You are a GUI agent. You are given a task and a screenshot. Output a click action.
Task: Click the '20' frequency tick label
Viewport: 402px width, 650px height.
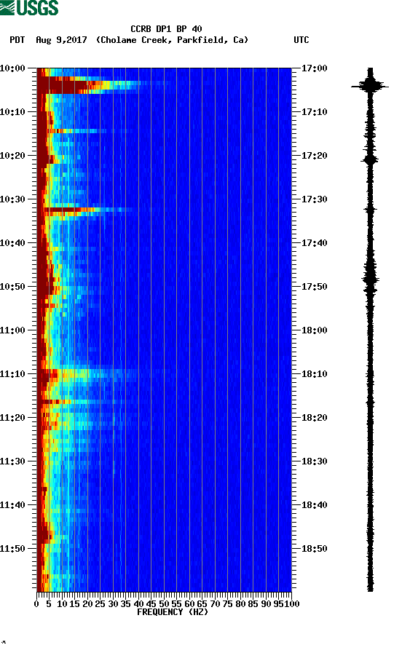[x=87, y=604]
